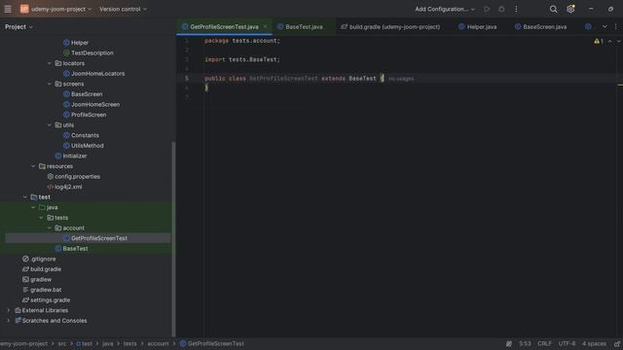Collapse the account package

click(x=50, y=228)
